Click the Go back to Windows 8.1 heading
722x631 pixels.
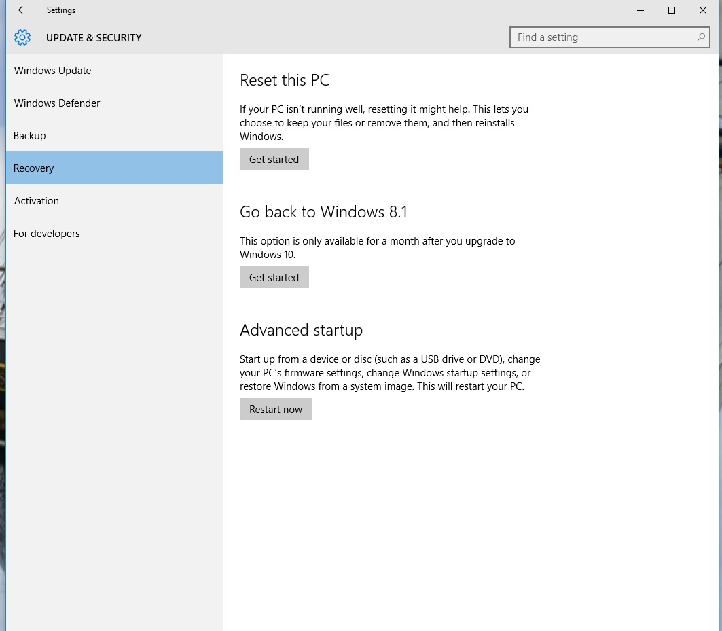(x=323, y=212)
